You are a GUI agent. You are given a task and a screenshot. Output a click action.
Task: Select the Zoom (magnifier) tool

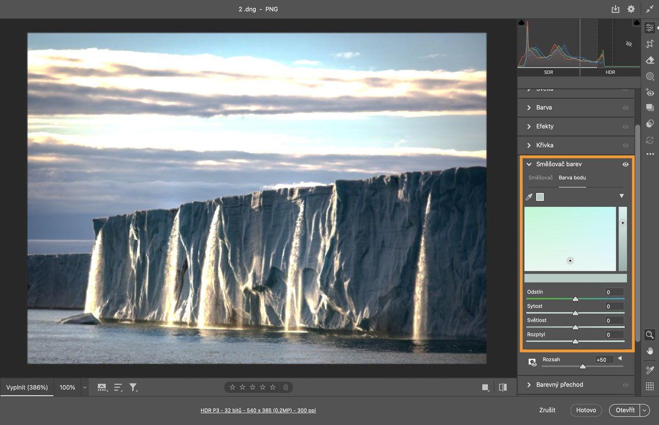pyautogui.click(x=650, y=335)
